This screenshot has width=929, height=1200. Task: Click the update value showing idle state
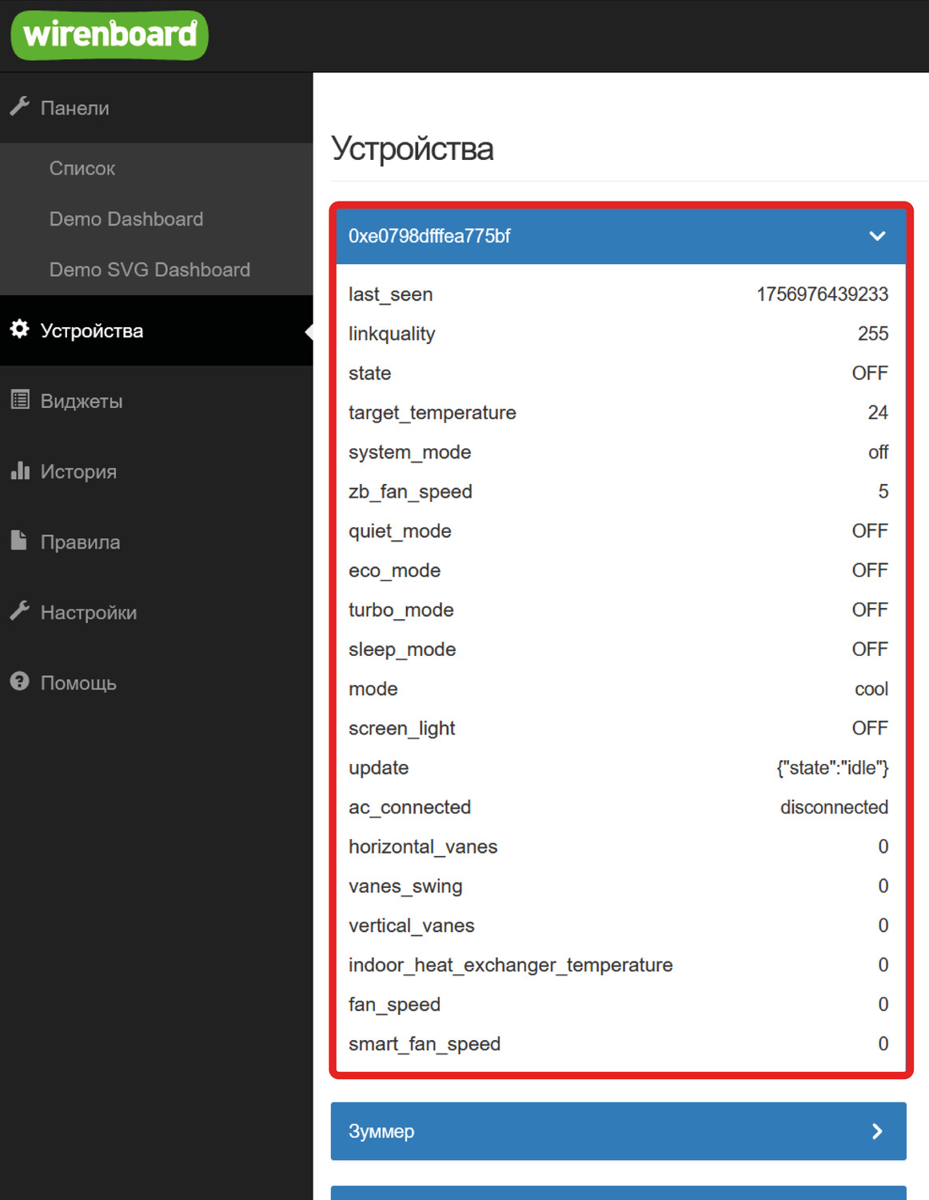coord(832,768)
